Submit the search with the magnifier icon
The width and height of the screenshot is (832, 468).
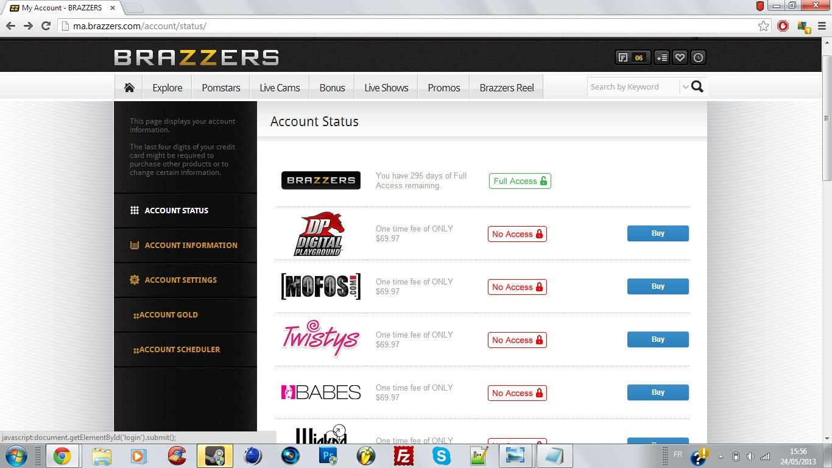pyautogui.click(x=697, y=87)
